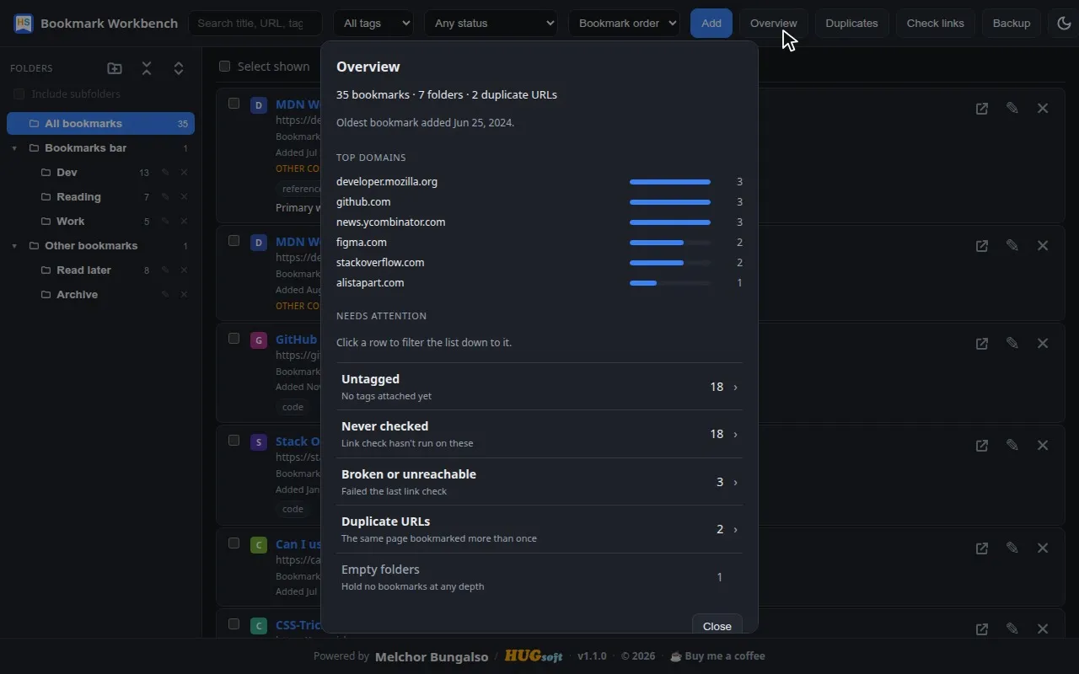This screenshot has height=674, width=1079.
Task: Remove the CSS-Tric bookmark with its X icon
Action: click(x=1043, y=629)
